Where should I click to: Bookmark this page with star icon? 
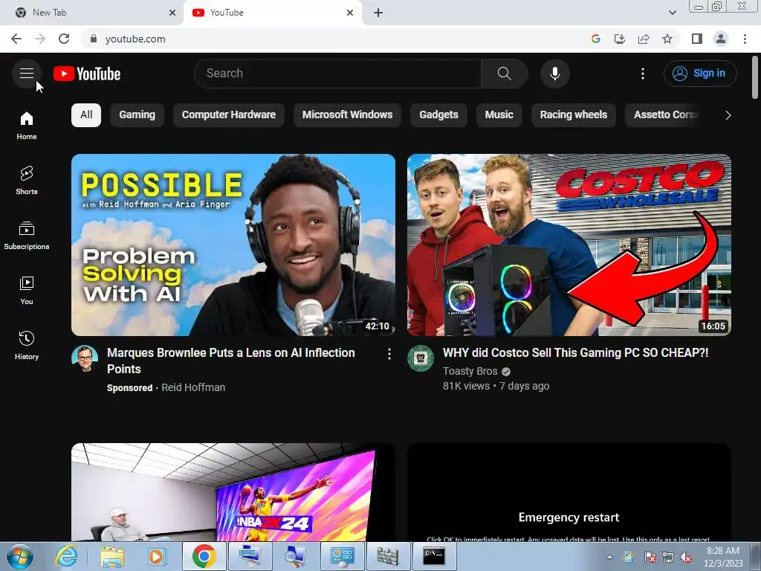pos(667,39)
